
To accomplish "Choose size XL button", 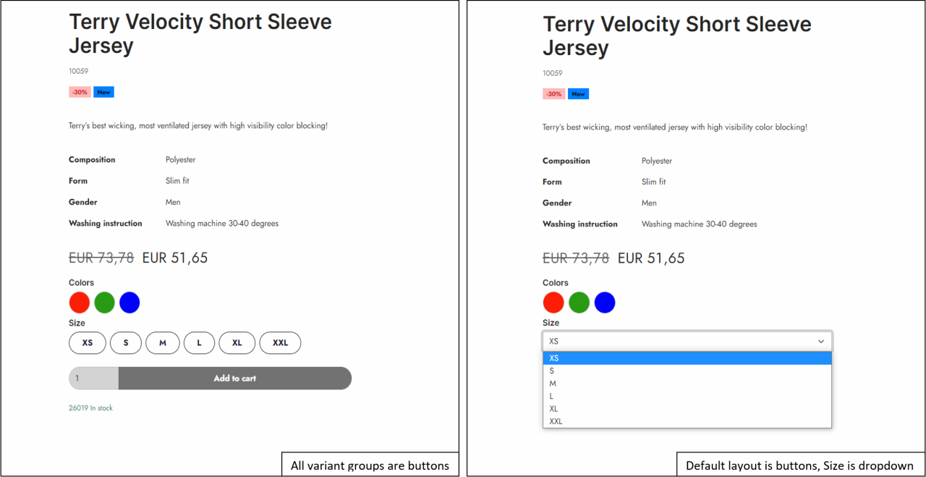I will (237, 343).
